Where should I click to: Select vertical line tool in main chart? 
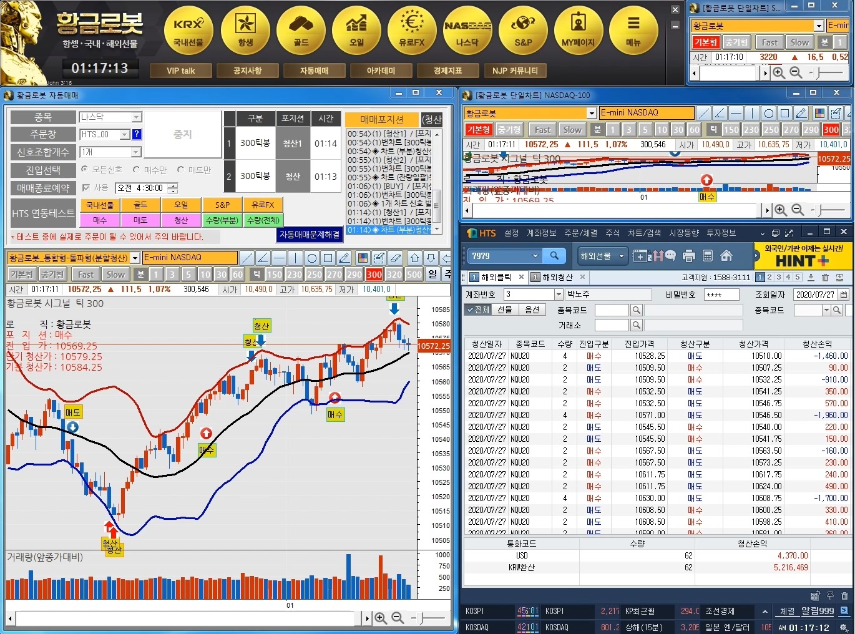pos(295,258)
